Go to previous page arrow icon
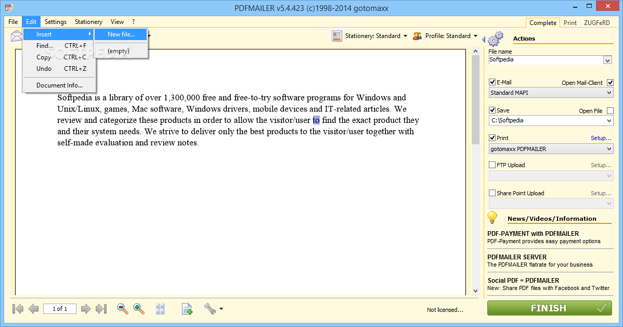This screenshot has height=327, width=623. tap(34, 309)
